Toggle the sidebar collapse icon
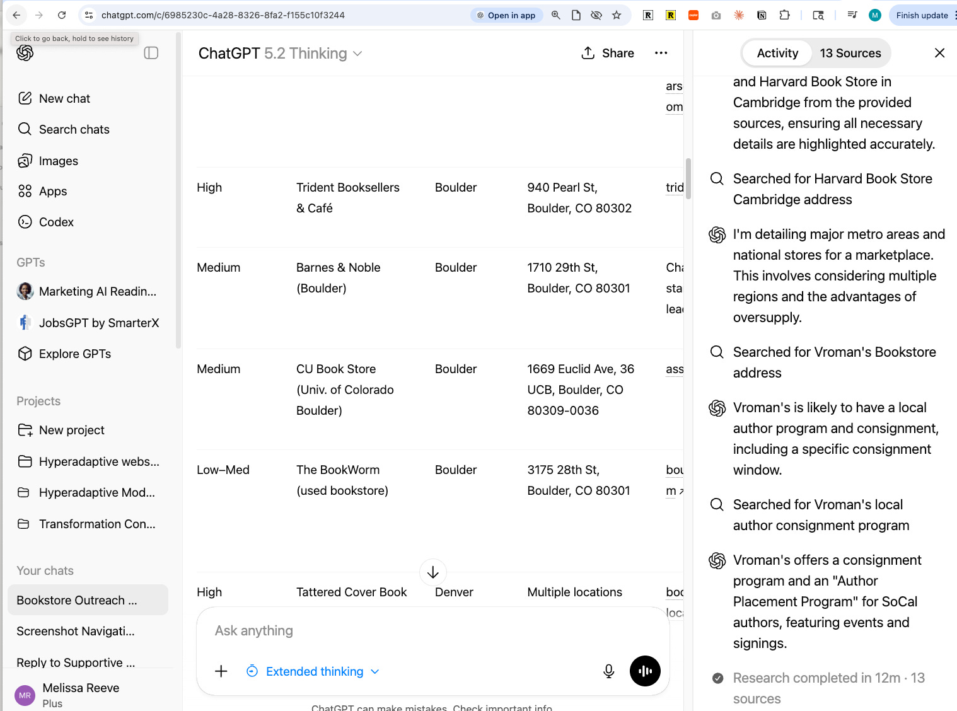957x711 pixels. [x=151, y=53]
